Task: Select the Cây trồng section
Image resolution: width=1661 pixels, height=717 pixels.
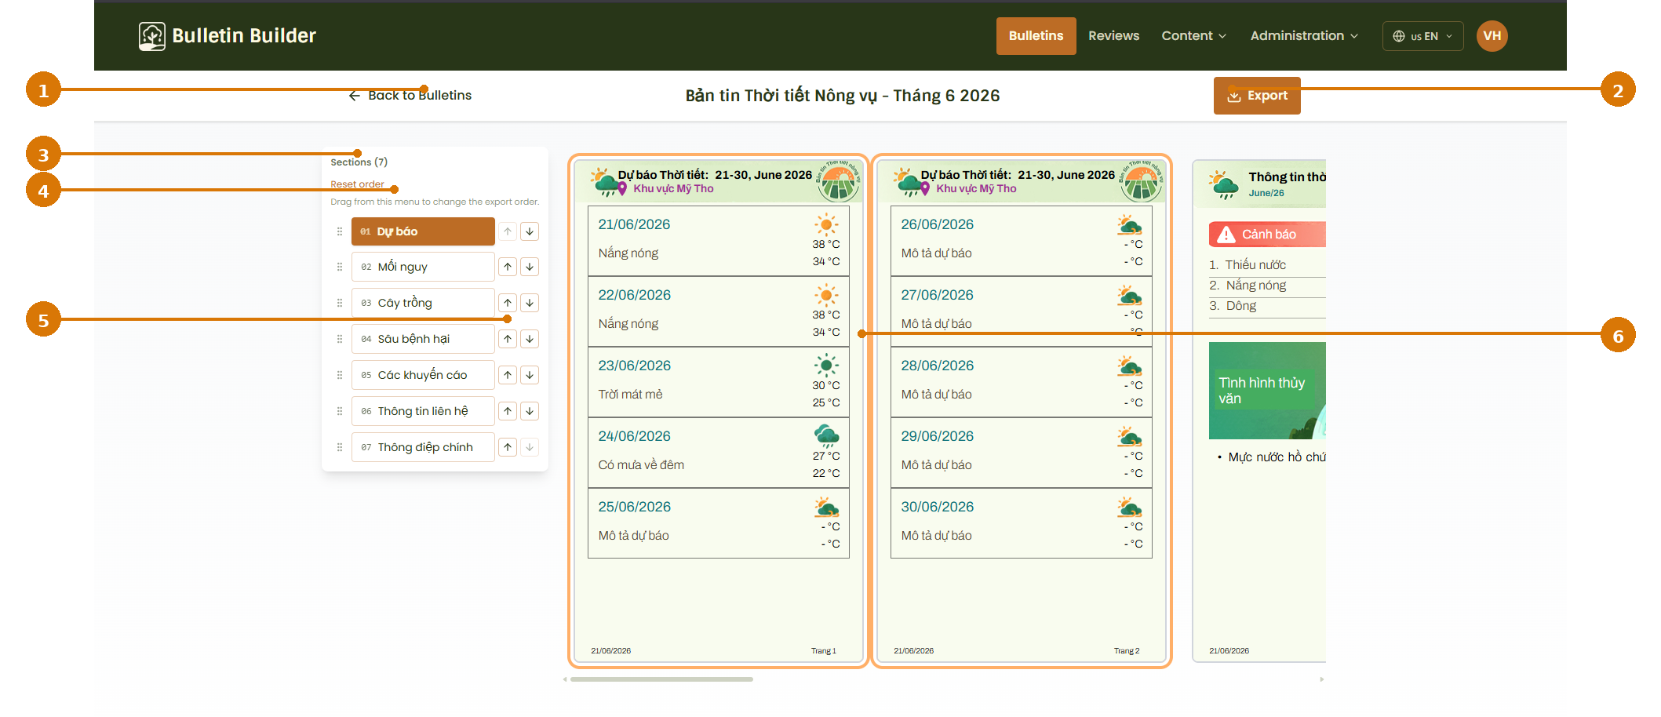Action: pos(423,303)
